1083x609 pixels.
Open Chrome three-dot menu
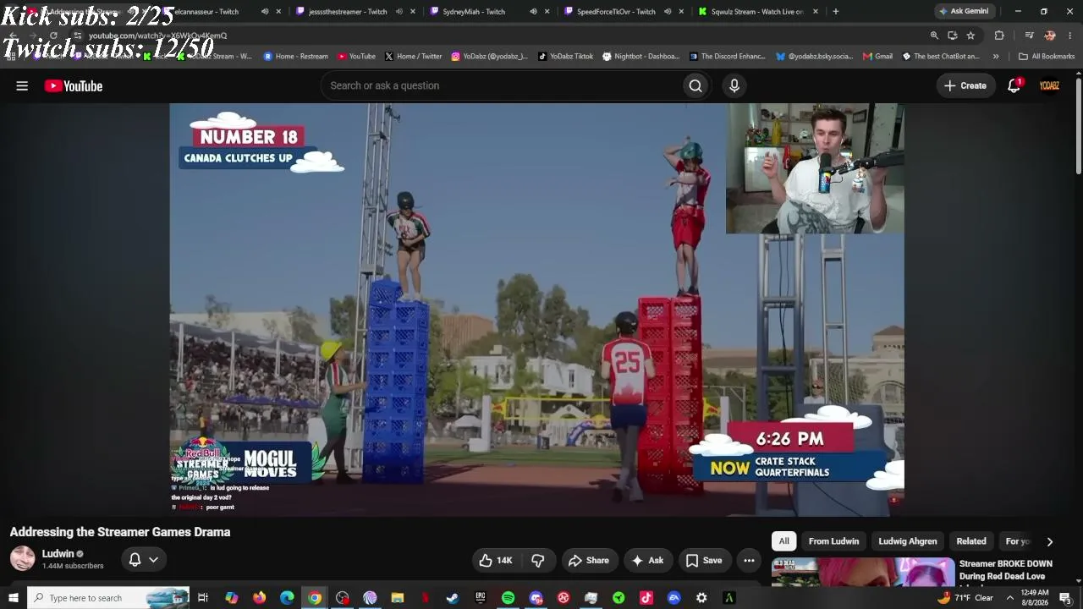1070,36
